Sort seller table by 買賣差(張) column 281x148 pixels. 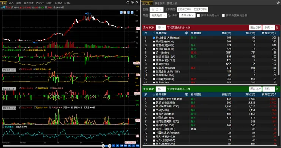pos(269,94)
